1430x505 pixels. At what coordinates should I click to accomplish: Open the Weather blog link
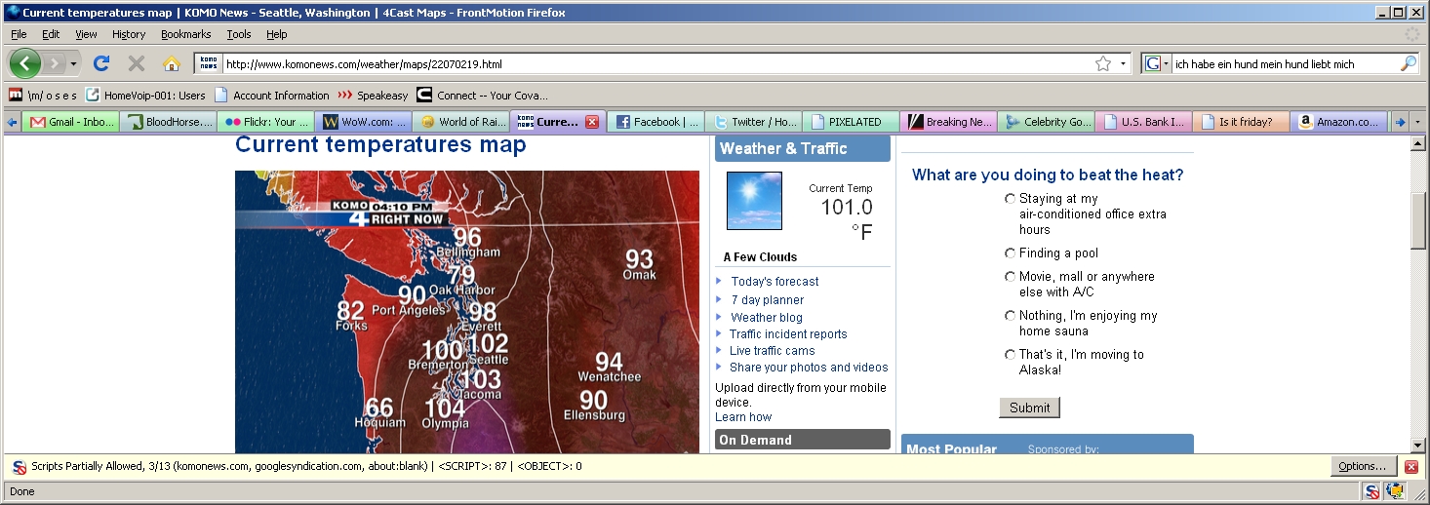(x=767, y=317)
